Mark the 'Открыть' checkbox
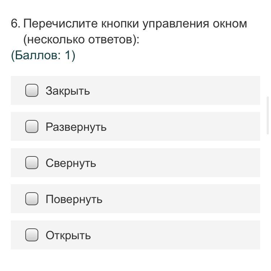271x271 pixels. coord(32,235)
